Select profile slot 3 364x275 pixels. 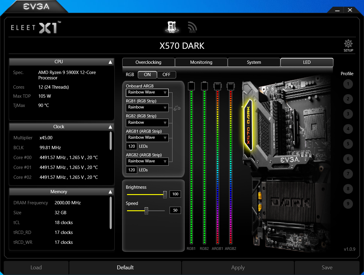[x=348, y=114]
